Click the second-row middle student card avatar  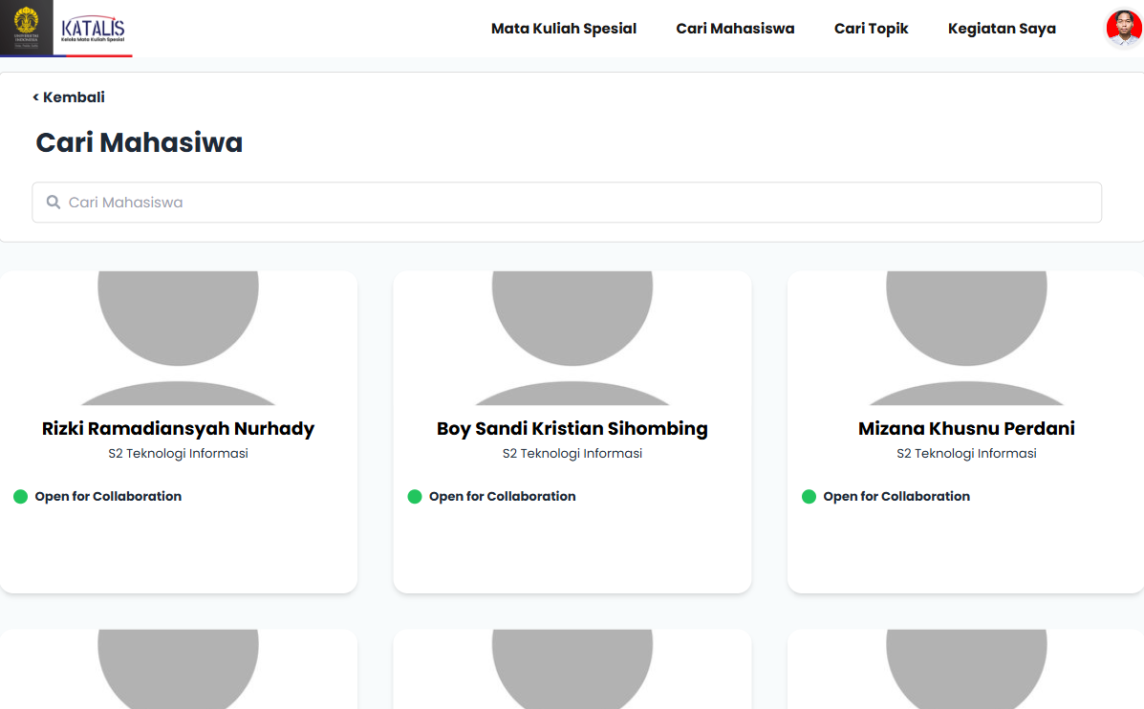point(572,669)
